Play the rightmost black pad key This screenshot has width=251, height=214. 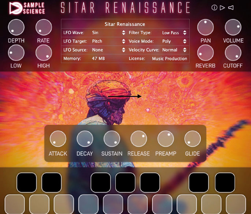pos(225,182)
